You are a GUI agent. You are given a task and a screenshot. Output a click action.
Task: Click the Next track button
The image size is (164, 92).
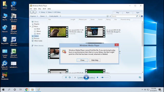(92, 77)
